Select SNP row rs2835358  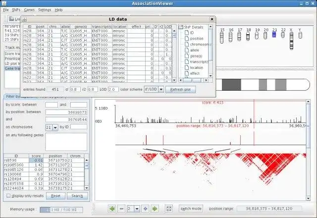[44, 184]
